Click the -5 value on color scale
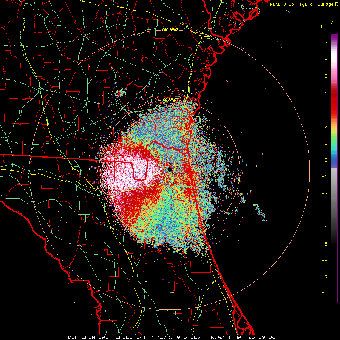Screen dimensions: 340x340 325,244
